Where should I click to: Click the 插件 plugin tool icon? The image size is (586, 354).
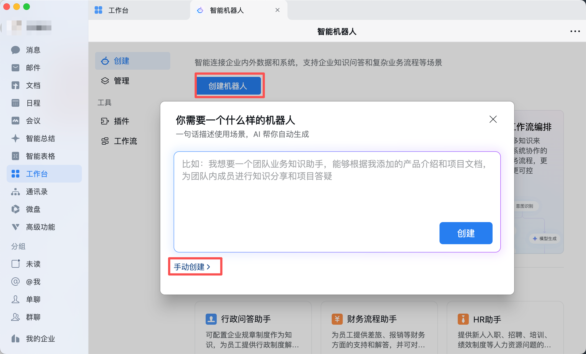pyautogui.click(x=105, y=121)
